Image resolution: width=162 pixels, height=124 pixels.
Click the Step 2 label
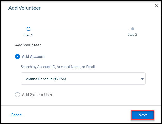pyautogui.click(x=132, y=34)
